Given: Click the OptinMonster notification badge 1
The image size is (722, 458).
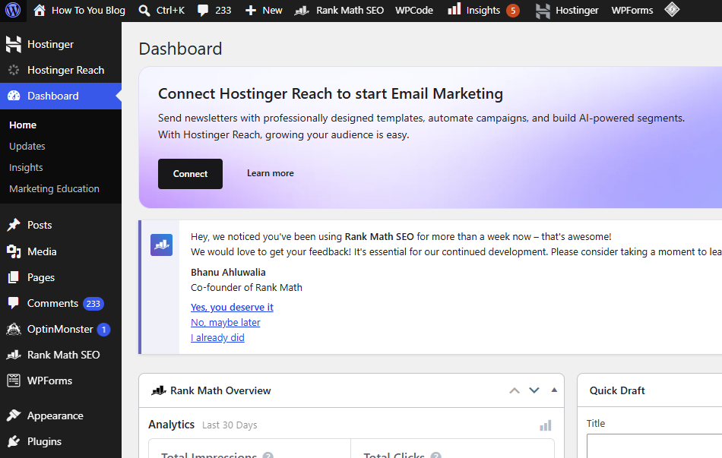Looking at the screenshot, I should coord(103,330).
